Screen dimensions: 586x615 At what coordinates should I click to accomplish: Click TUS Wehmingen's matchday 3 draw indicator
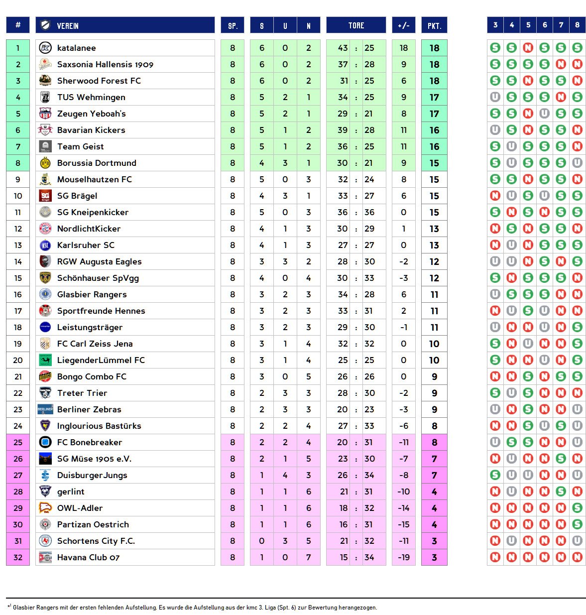pos(495,97)
